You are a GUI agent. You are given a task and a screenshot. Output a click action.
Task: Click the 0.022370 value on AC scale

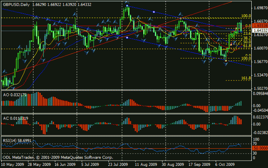coord(260,117)
